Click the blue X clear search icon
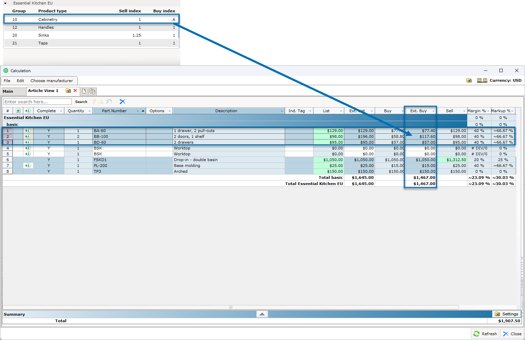 click(123, 102)
